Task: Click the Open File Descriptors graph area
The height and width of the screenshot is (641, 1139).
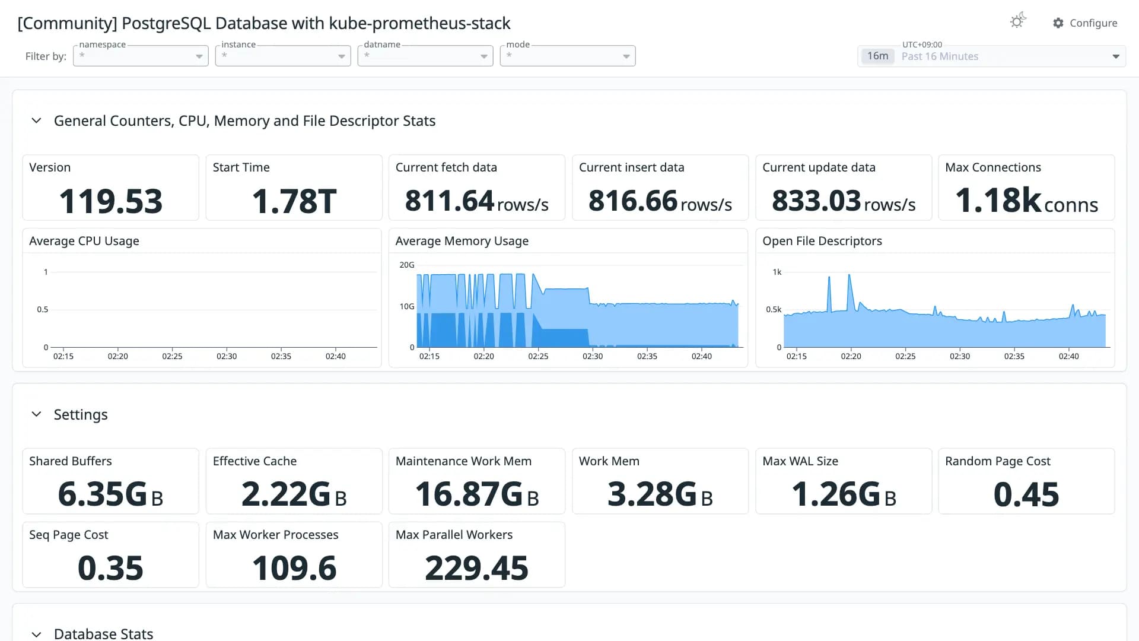Action: click(x=935, y=309)
